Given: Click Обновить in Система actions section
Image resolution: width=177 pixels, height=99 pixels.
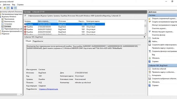Looking at the screenshot, I should [156, 58].
